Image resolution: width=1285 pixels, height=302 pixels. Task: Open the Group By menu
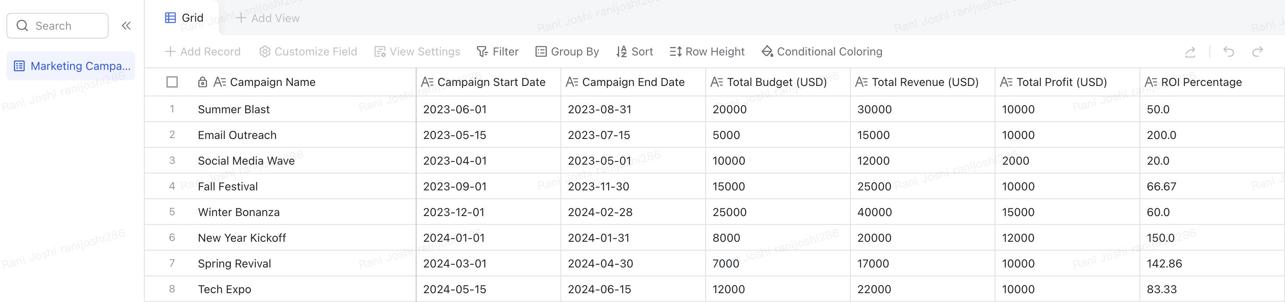[567, 52]
